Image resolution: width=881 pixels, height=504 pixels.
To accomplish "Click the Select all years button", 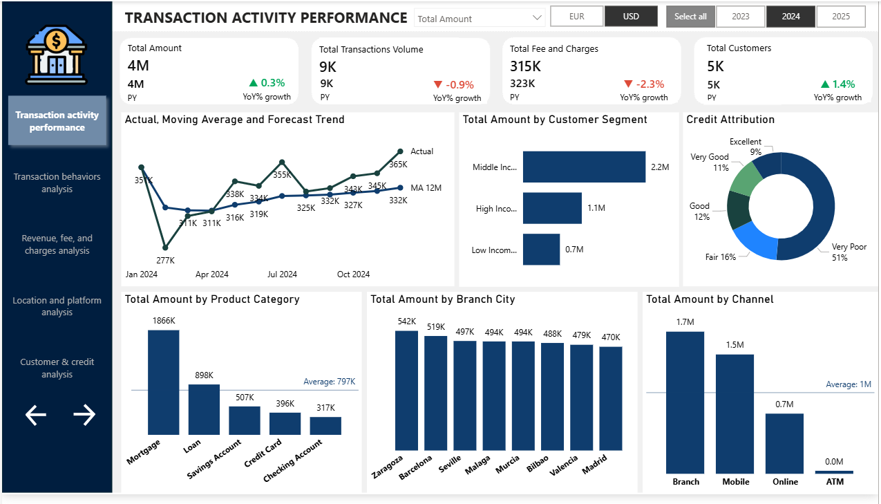I will point(690,16).
